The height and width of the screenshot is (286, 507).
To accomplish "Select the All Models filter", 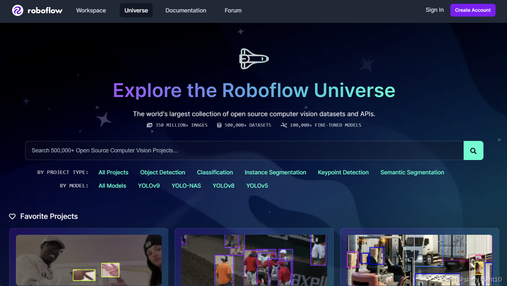I will [112, 186].
